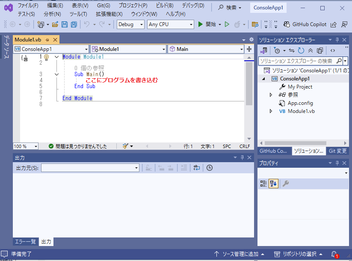Click the notifications bell in status bar
This screenshot has height=261, width=352.
[x=334, y=254]
